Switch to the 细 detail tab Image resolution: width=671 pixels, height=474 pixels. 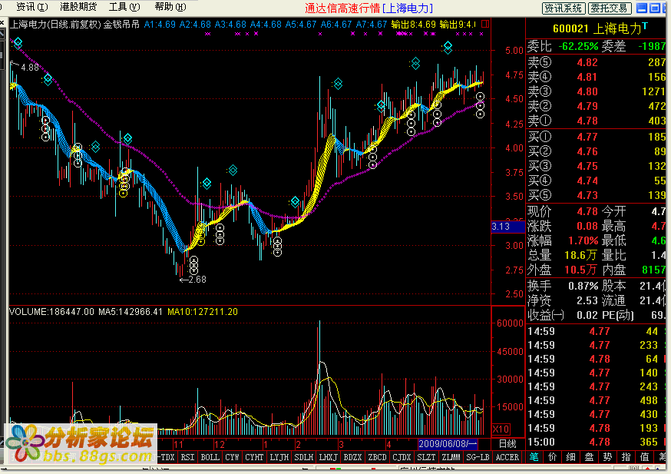coord(571,457)
